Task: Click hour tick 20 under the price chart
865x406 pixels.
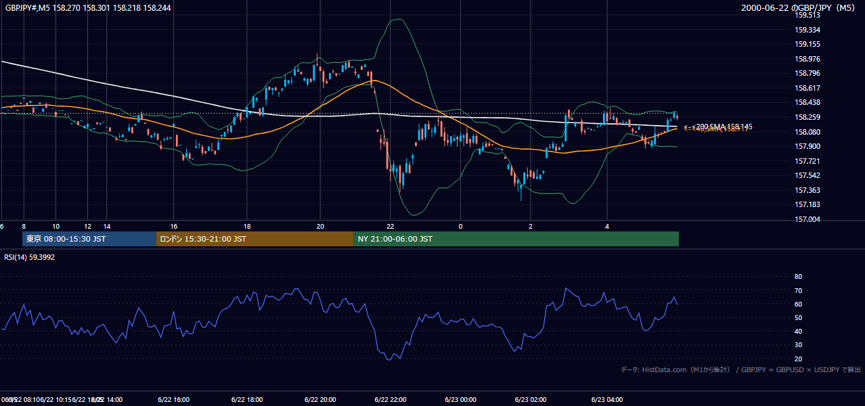Action: tap(320, 226)
